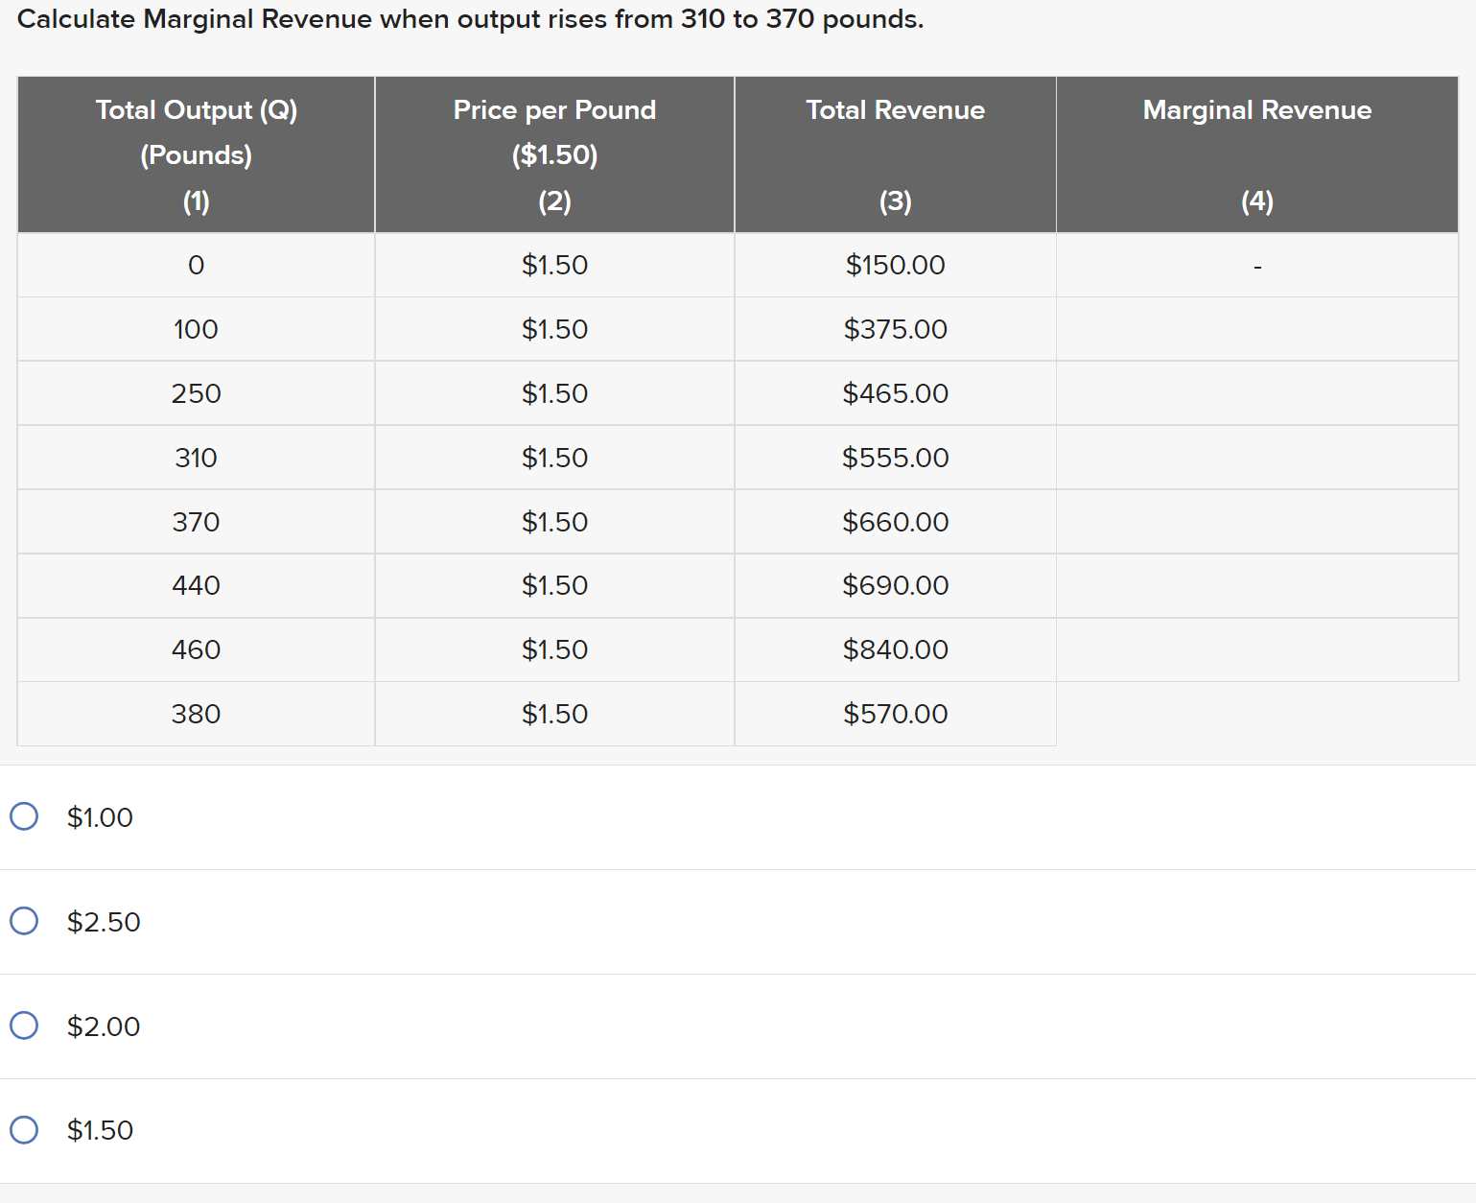This screenshot has height=1203, width=1476.
Task: Click the output value 440 in the table
Action: coord(196,585)
